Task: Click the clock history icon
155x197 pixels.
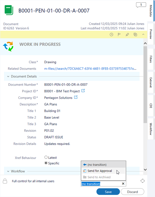Action: tap(111, 35)
